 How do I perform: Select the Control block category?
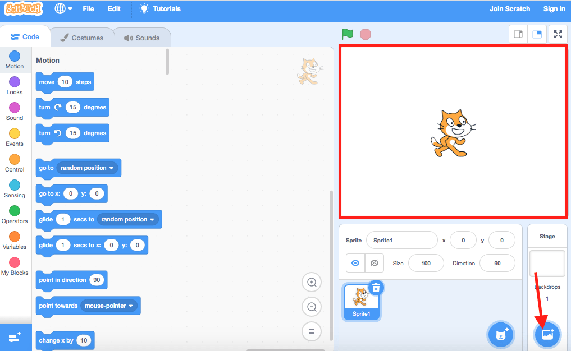pos(15,163)
